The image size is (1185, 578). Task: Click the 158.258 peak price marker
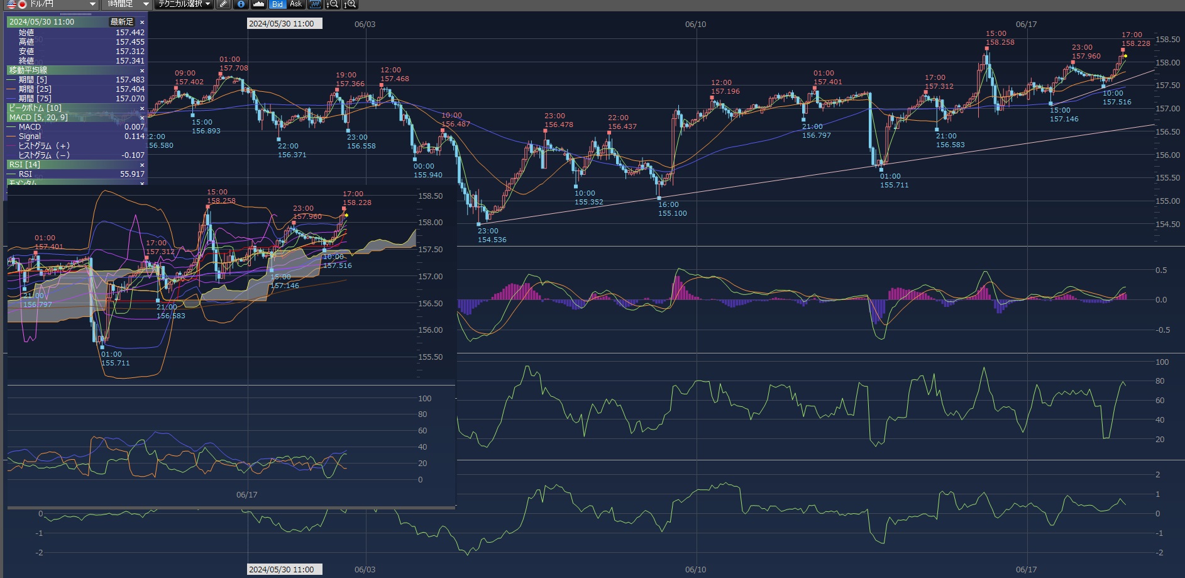(x=987, y=48)
